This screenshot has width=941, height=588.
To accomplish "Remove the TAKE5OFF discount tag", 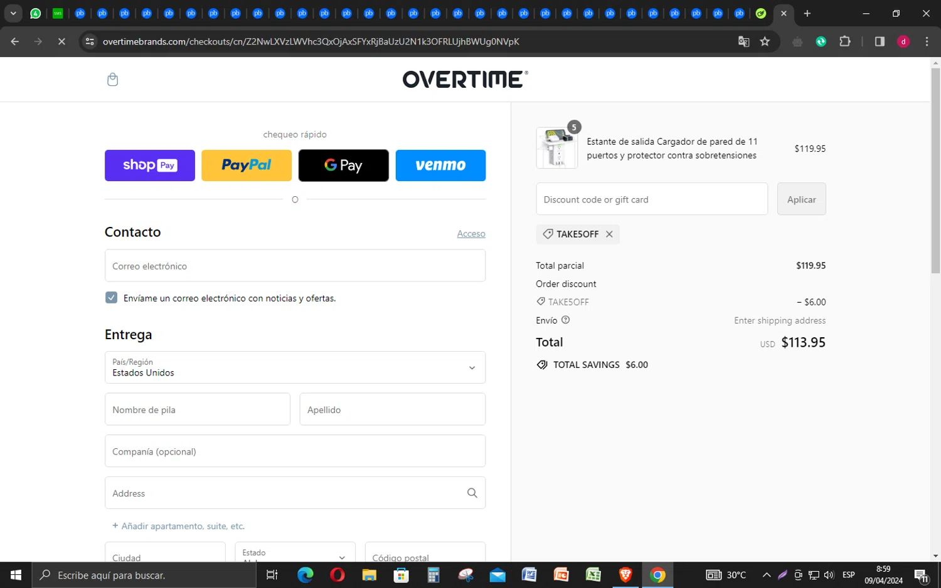I will pos(609,234).
